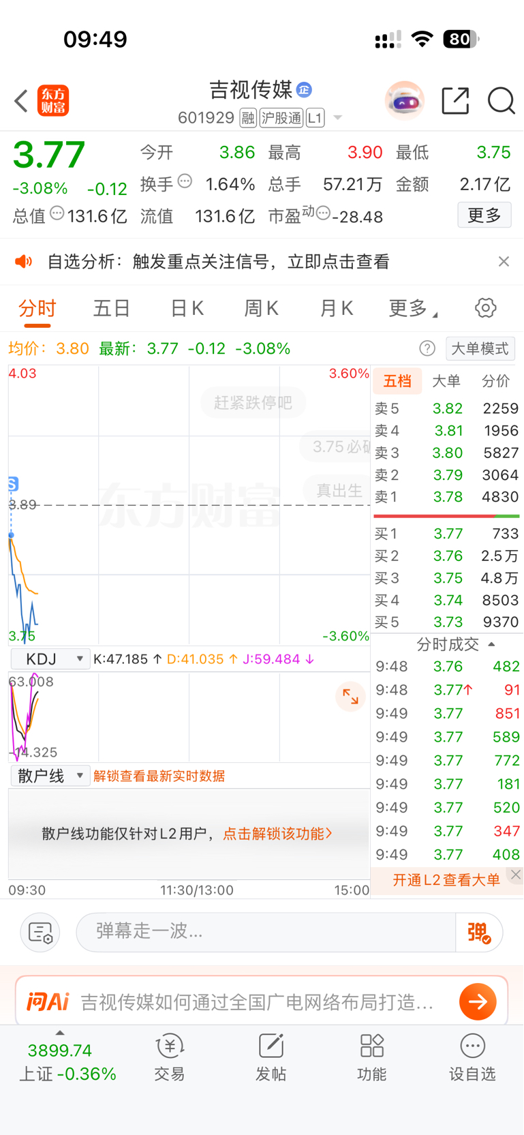Tap info icon next to 总值
Image resolution: width=524 pixels, height=1135 pixels.
tap(57, 213)
